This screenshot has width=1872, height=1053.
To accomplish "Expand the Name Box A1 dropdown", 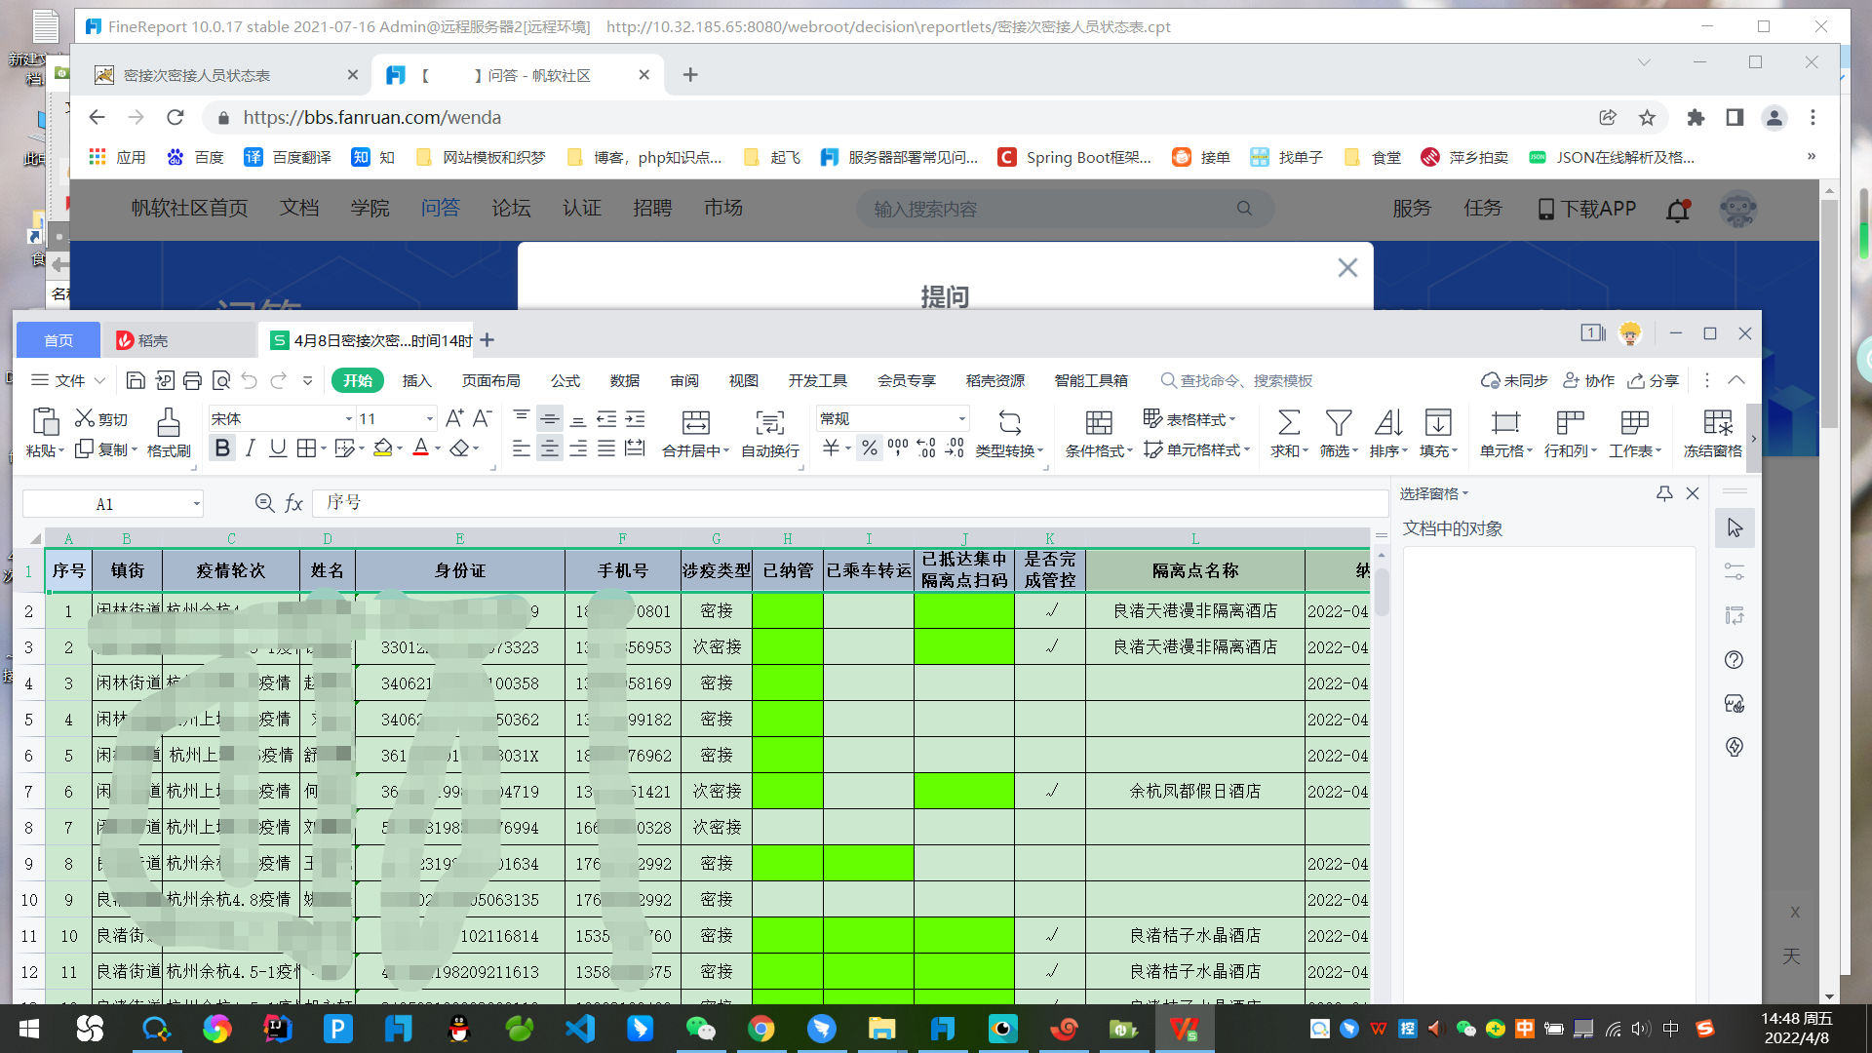I will (196, 503).
